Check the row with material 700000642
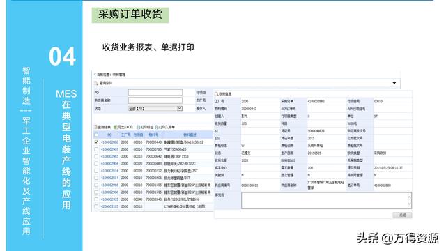The height and width of the screenshot is (251, 446). point(96,156)
